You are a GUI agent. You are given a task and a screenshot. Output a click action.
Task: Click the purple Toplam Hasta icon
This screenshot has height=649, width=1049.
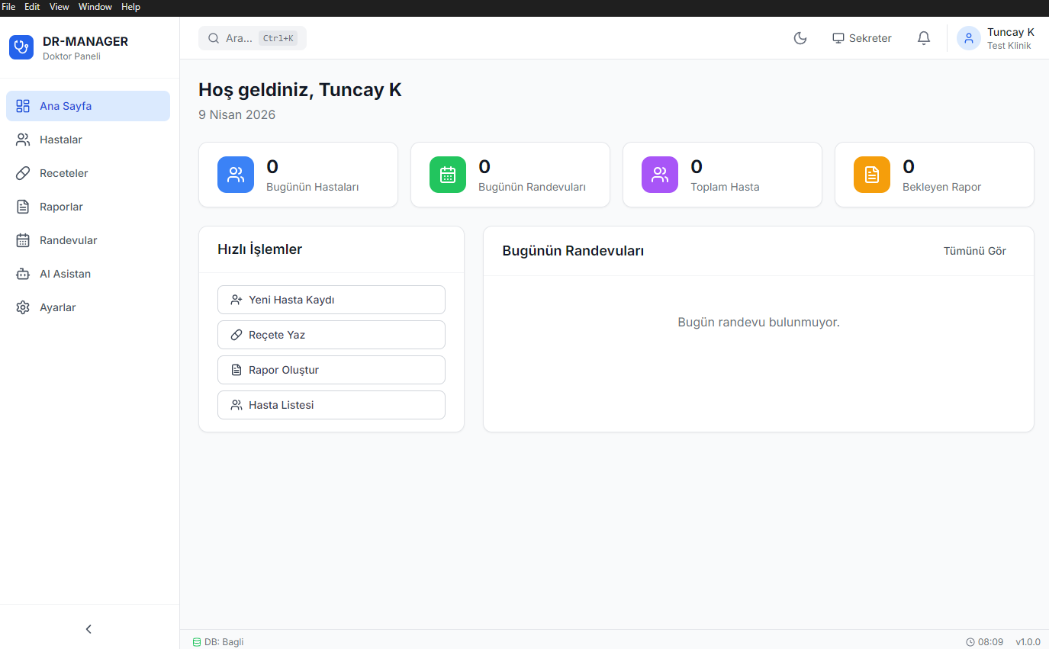(659, 174)
